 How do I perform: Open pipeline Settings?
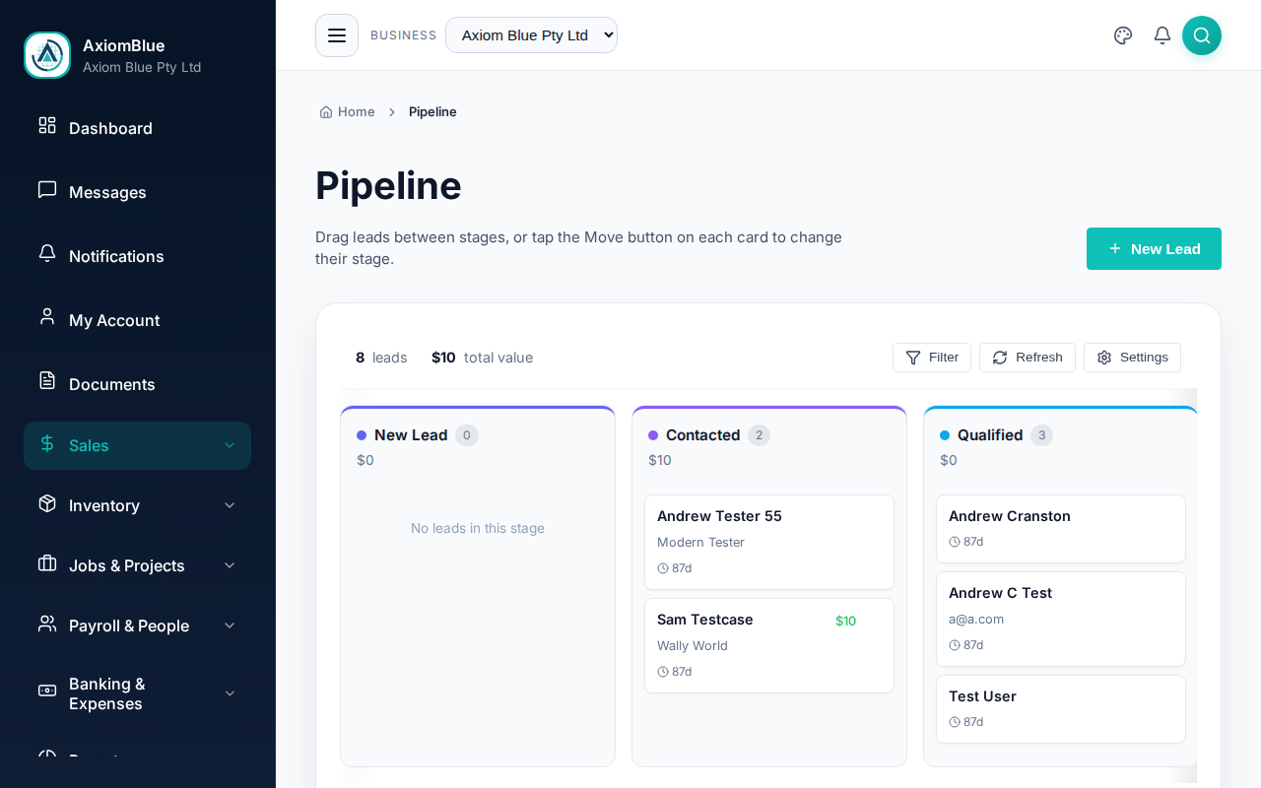1132,358
